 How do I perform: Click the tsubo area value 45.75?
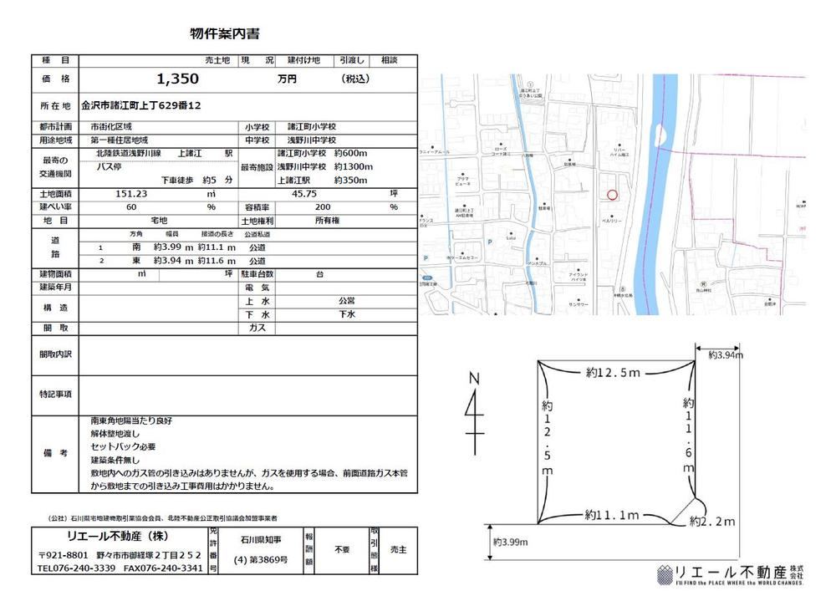point(304,194)
